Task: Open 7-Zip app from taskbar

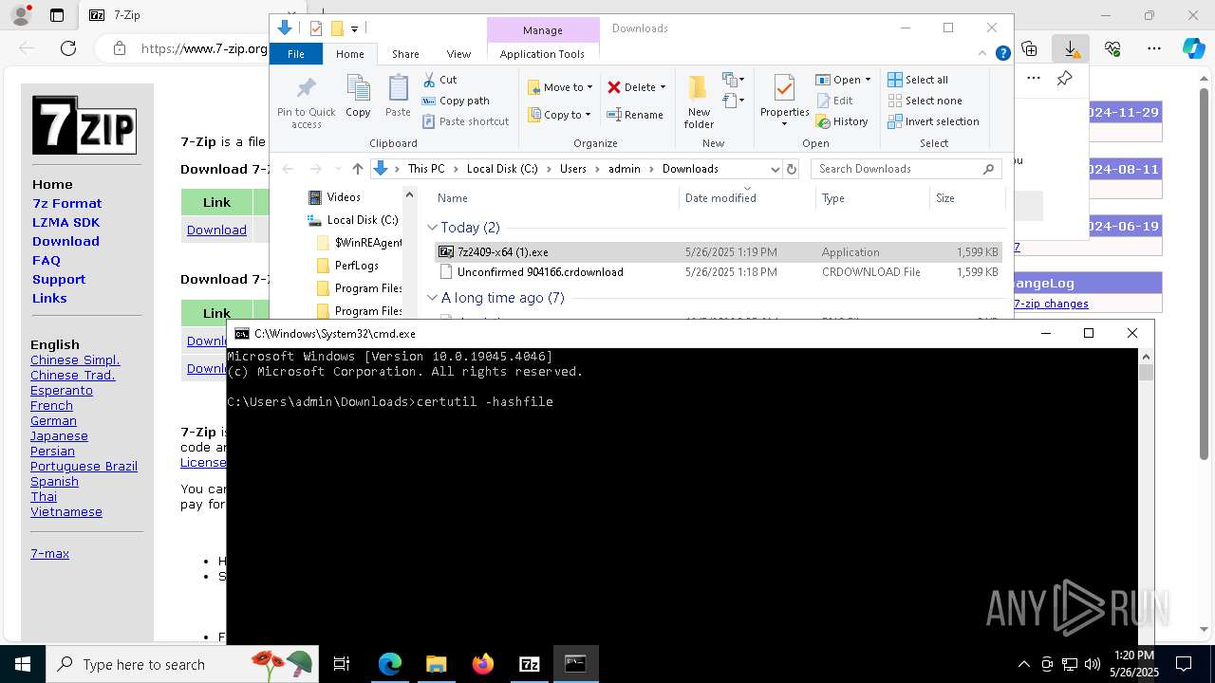Action: [x=530, y=664]
